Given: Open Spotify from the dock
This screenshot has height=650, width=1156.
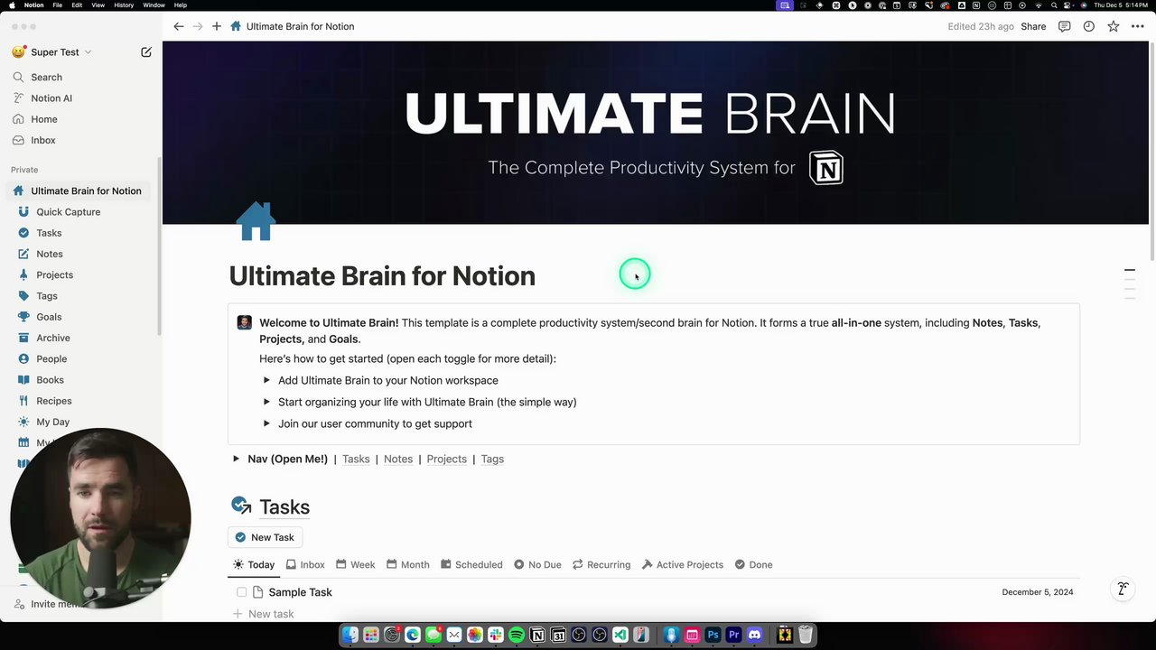Looking at the screenshot, I should (517, 636).
